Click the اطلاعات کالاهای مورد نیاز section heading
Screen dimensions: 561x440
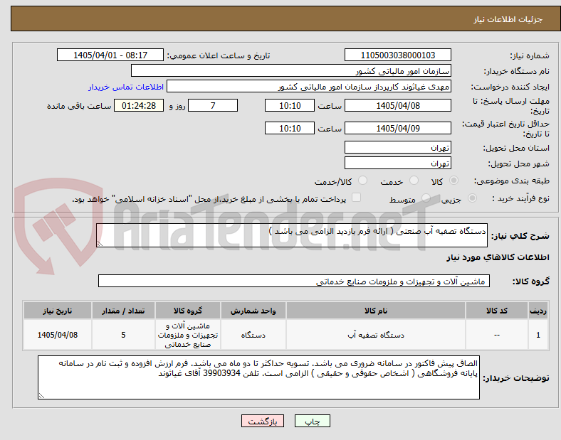point(498,257)
